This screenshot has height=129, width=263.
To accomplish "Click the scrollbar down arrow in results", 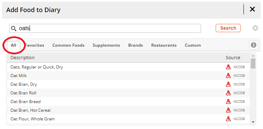I will (x=253, y=122).
